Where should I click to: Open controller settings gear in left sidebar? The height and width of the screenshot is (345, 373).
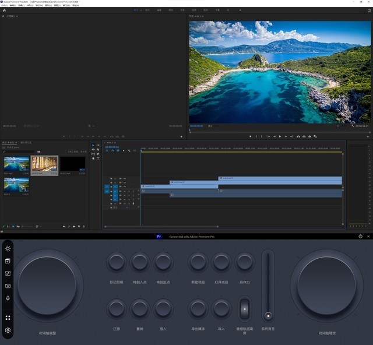(8, 330)
